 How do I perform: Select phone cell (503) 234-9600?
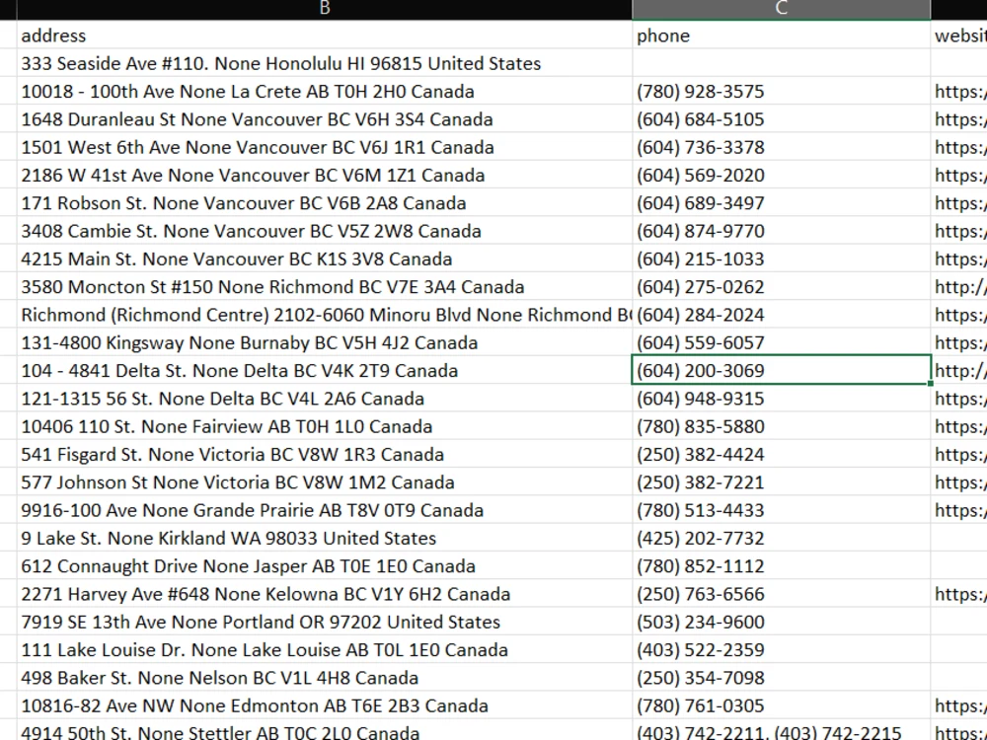(781, 621)
